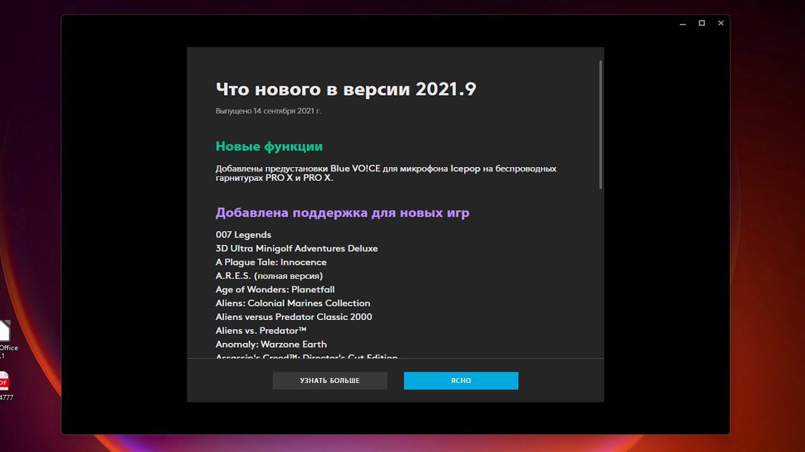
Task: Select A.R.E.S. (полная версия) entry
Action: [x=269, y=276]
